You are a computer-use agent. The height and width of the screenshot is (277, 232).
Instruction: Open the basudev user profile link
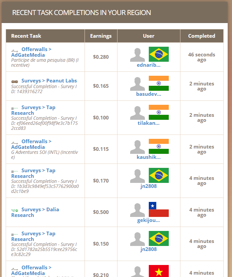[148, 94]
